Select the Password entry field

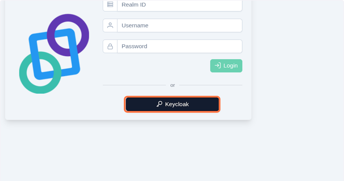178,46
